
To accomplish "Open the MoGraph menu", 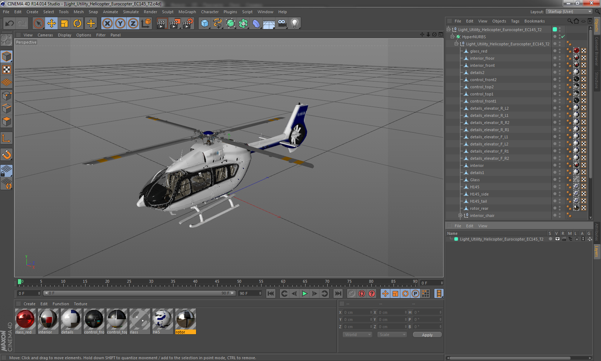I will (187, 12).
